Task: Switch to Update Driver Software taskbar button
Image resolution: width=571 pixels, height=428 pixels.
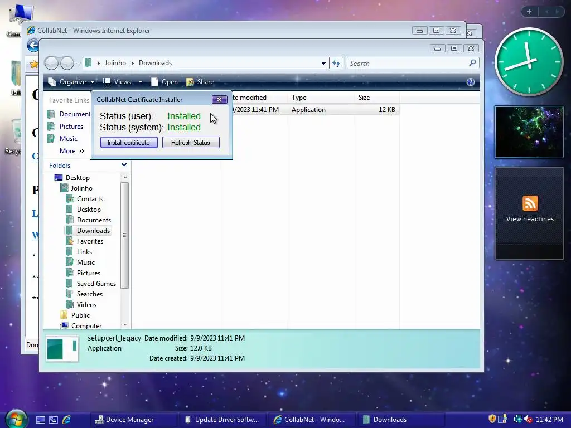Action: coord(222,420)
